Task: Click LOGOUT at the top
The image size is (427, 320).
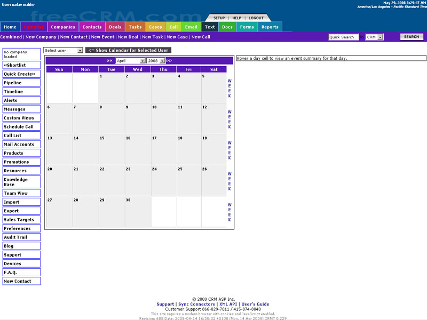Action: 255,18
